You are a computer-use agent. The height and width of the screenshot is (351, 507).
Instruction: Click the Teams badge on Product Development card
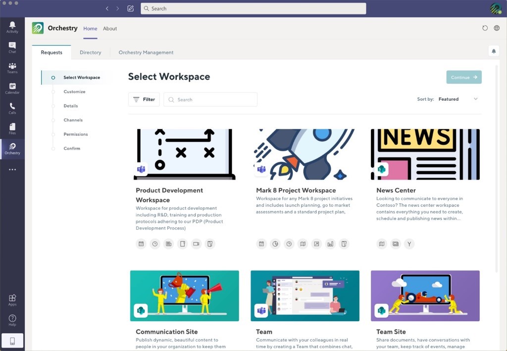[141, 169]
